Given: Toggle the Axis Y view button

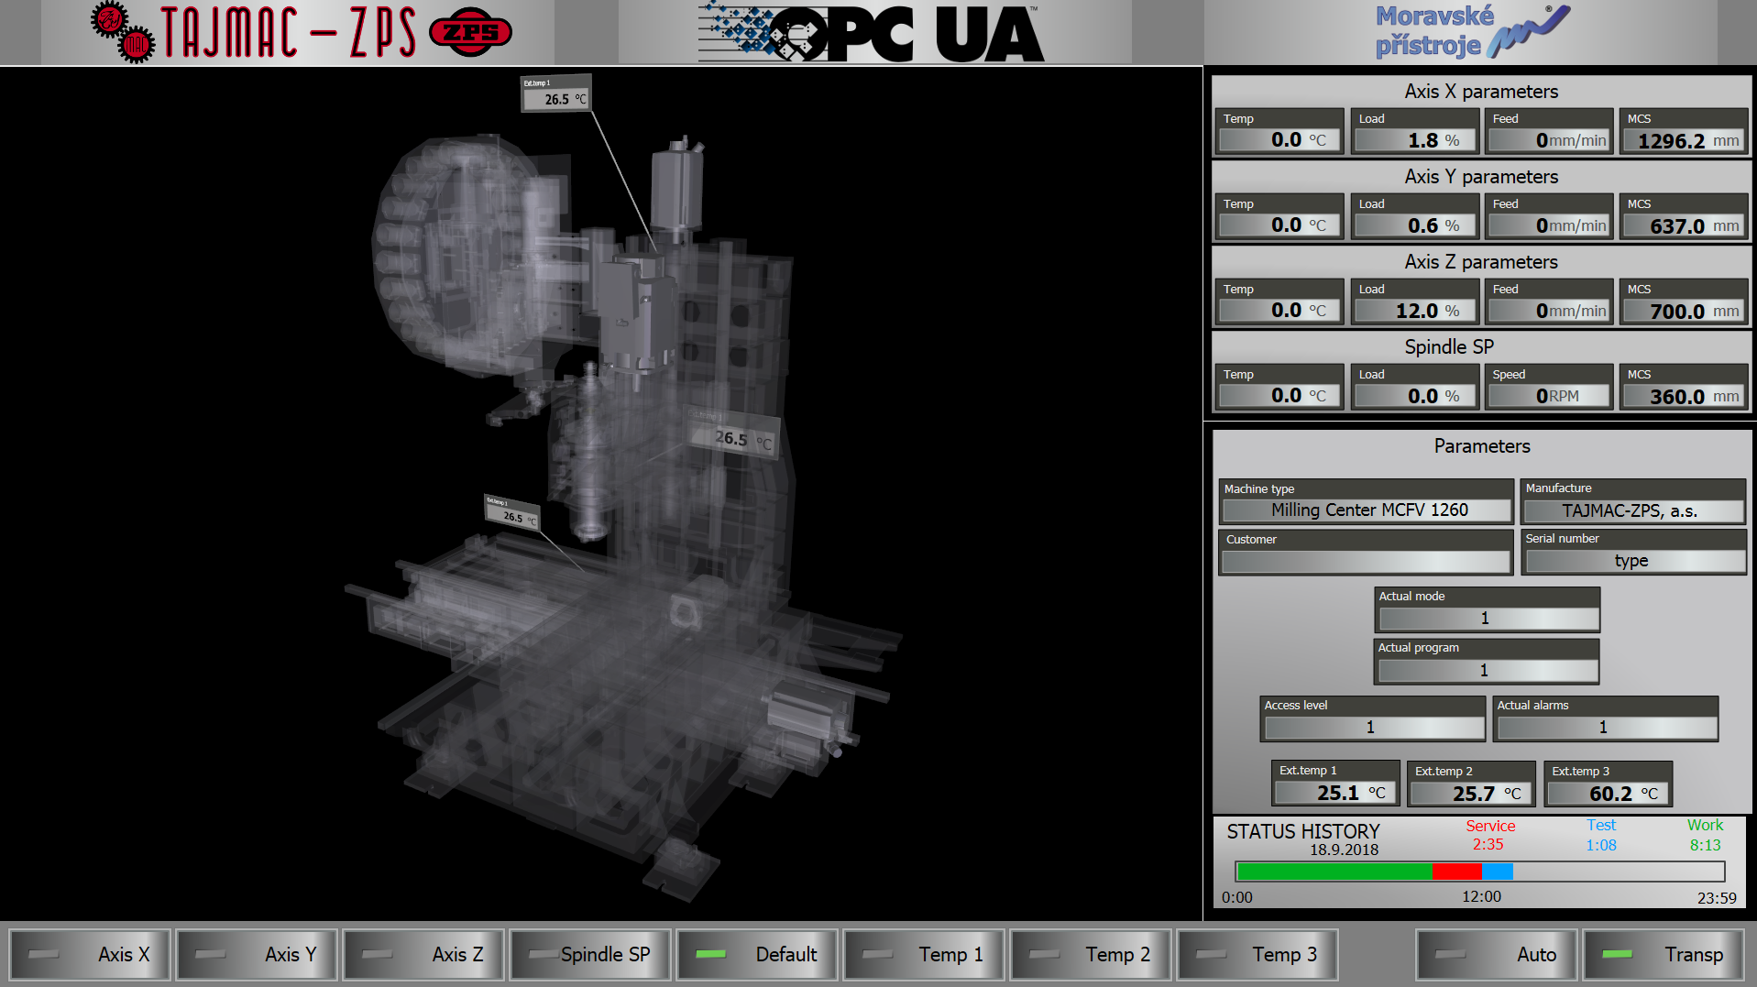Looking at the screenshot, I should (x=257, y=955).
